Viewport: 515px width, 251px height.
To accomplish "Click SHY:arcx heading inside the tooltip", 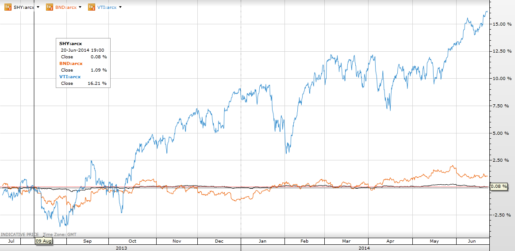I will (x=70, y=43).
